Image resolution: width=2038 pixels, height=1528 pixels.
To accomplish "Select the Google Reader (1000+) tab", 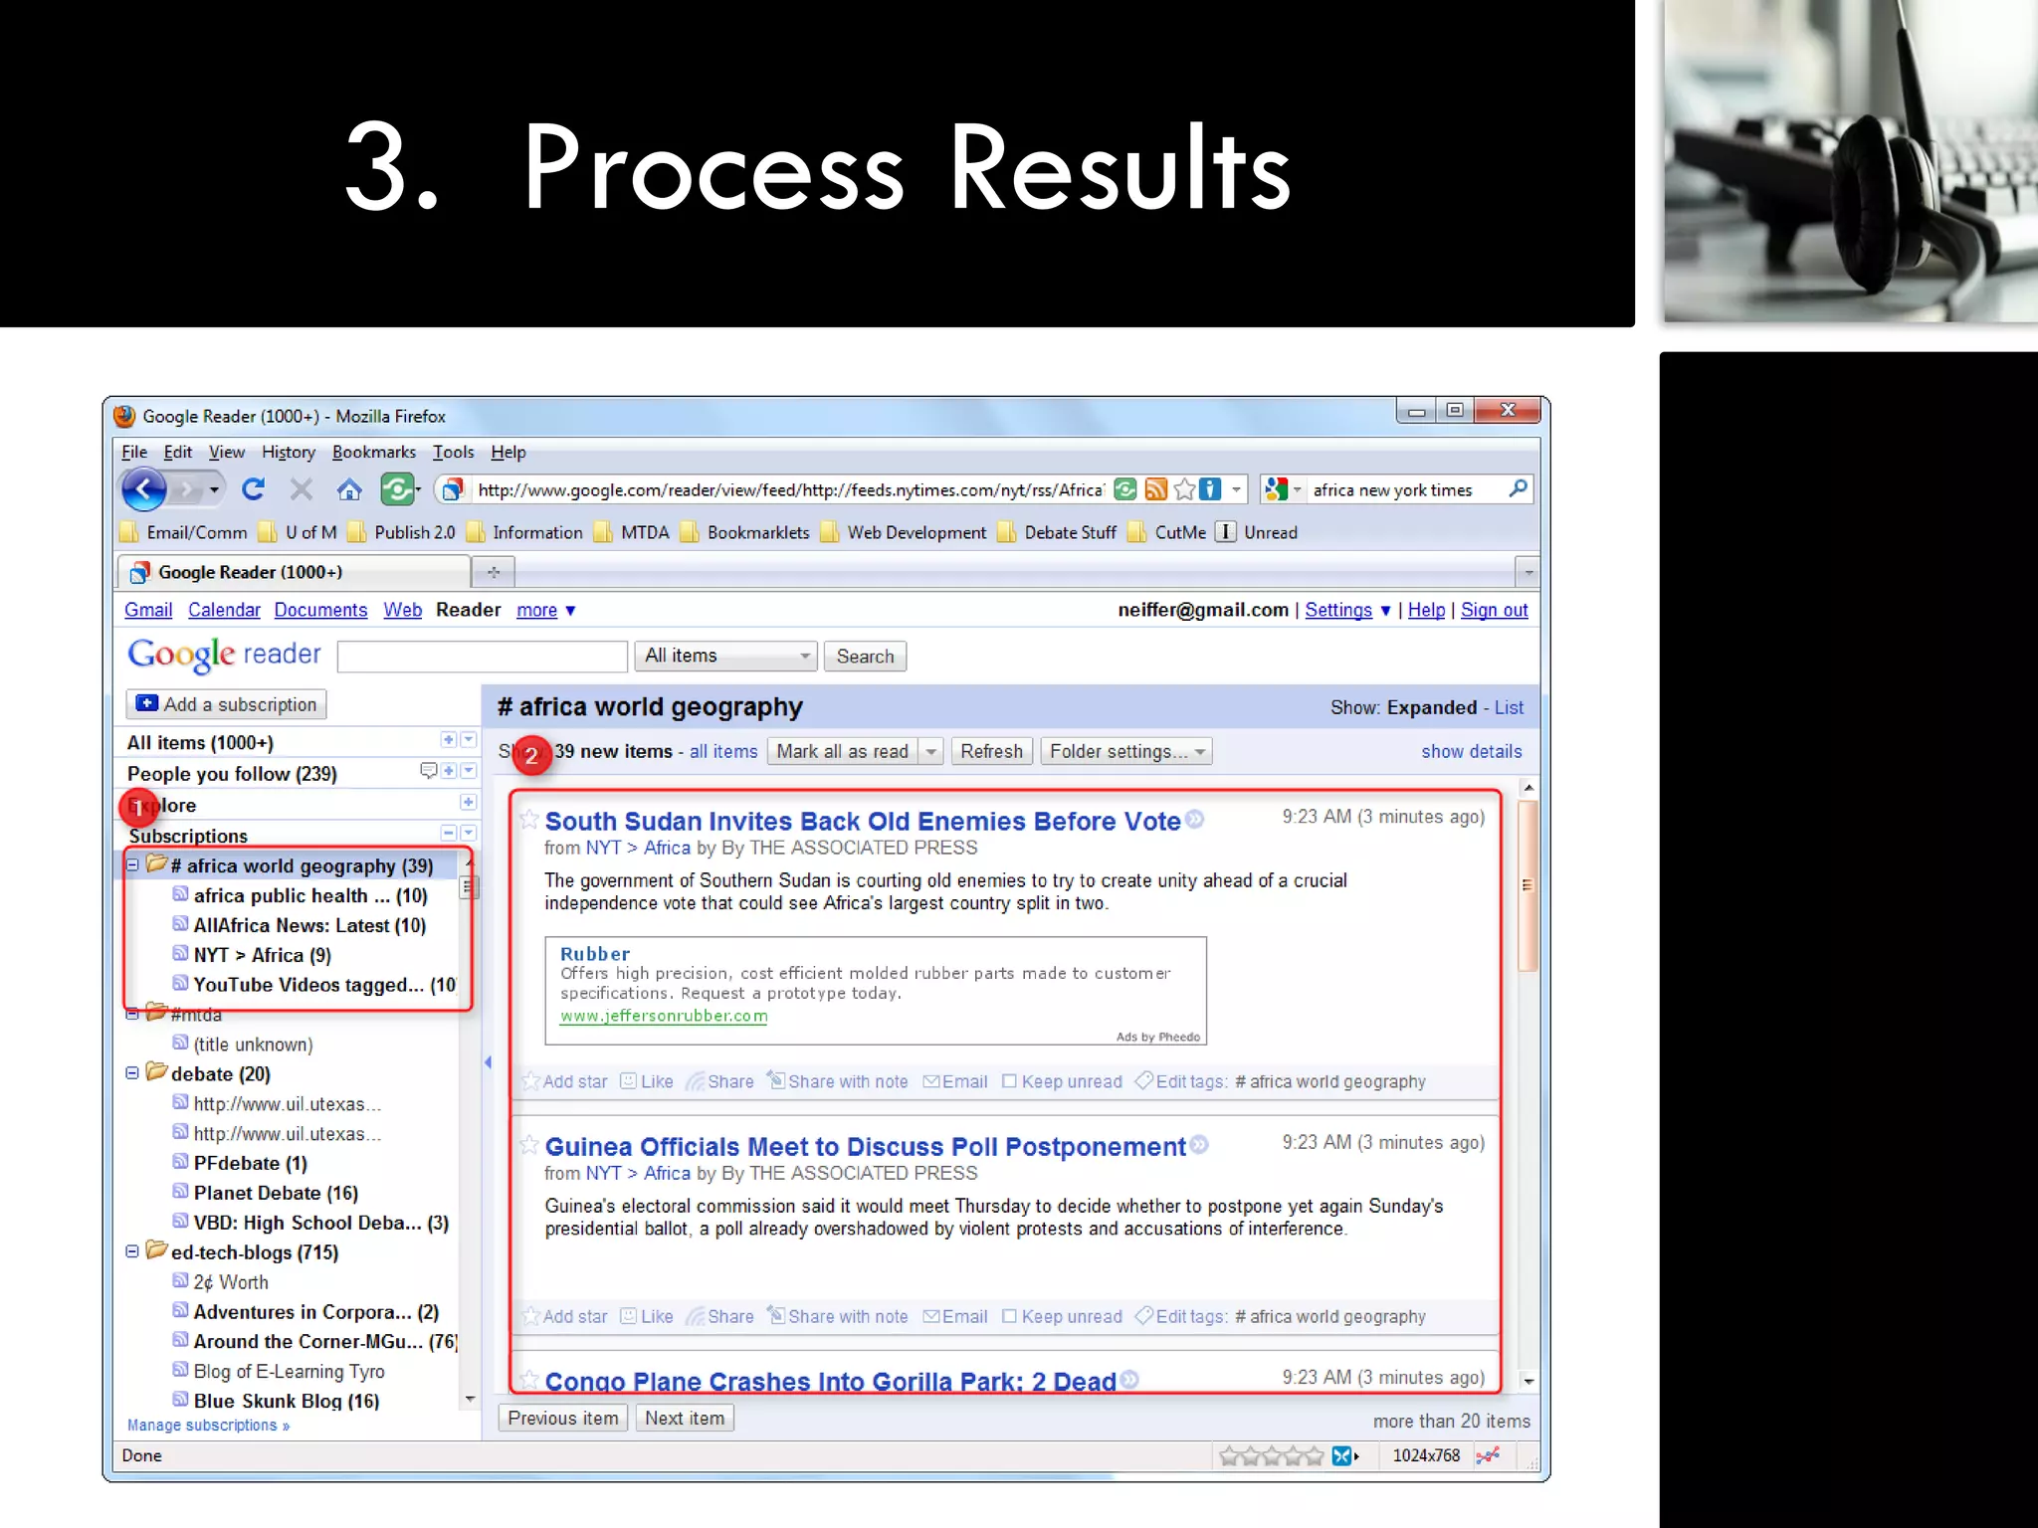I will pyautogui.click(x=295, y=572).
